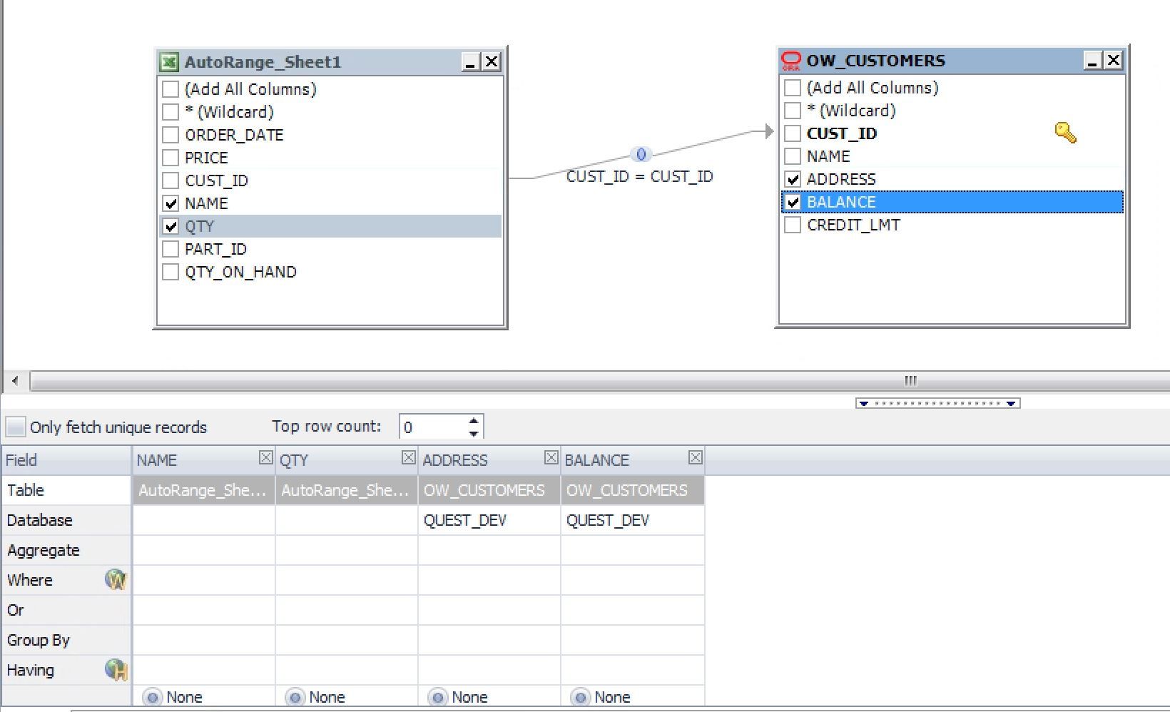1170x712 pixels.
Task: Click the Excel icon of AutoRange_Sheet1 table
Action: (x=168, y=62)
